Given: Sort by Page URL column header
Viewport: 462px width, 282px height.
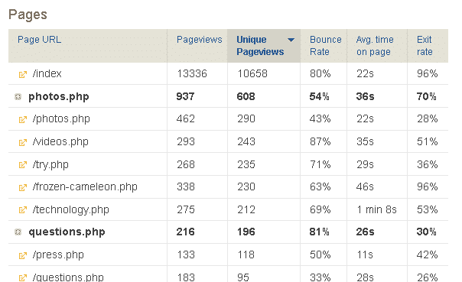Looking at the screenshot, I should click(x=40, y=40).
